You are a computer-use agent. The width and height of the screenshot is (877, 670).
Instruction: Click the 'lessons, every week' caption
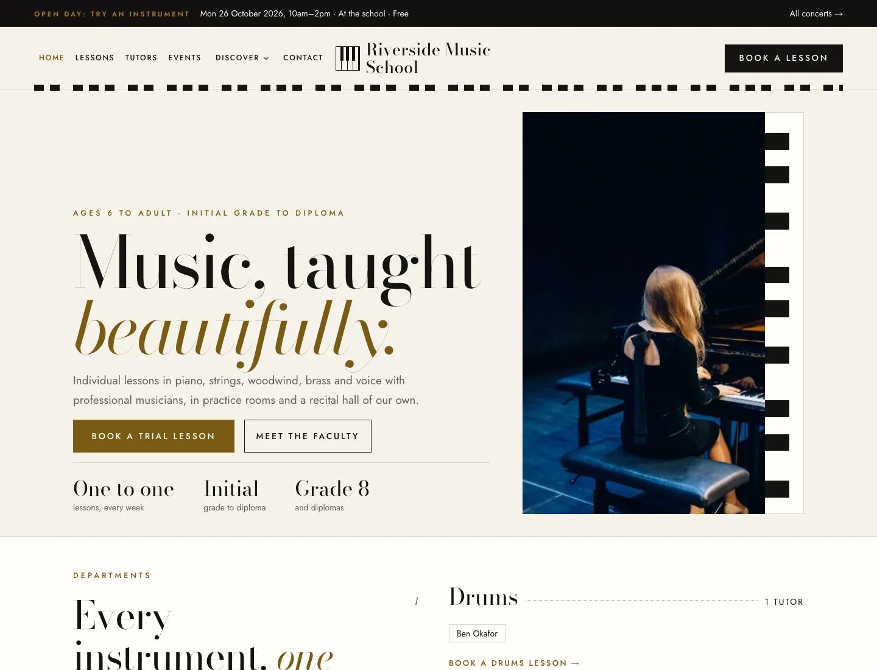click(x=108, y=507)
